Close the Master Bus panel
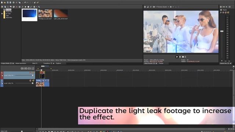This screenshot has width=235, height=132. (x=231, y=63)
